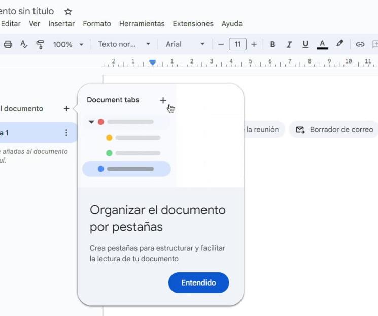The height and width of the screenshot is (316, 378).
Task: Select the paint format tool
Action: [40, 44]
